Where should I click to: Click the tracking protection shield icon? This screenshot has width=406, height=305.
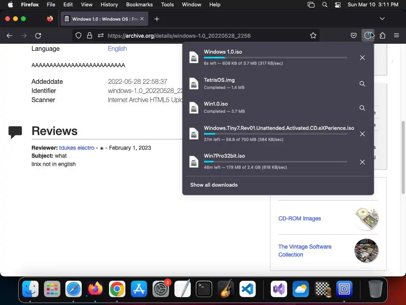[79, 35]
